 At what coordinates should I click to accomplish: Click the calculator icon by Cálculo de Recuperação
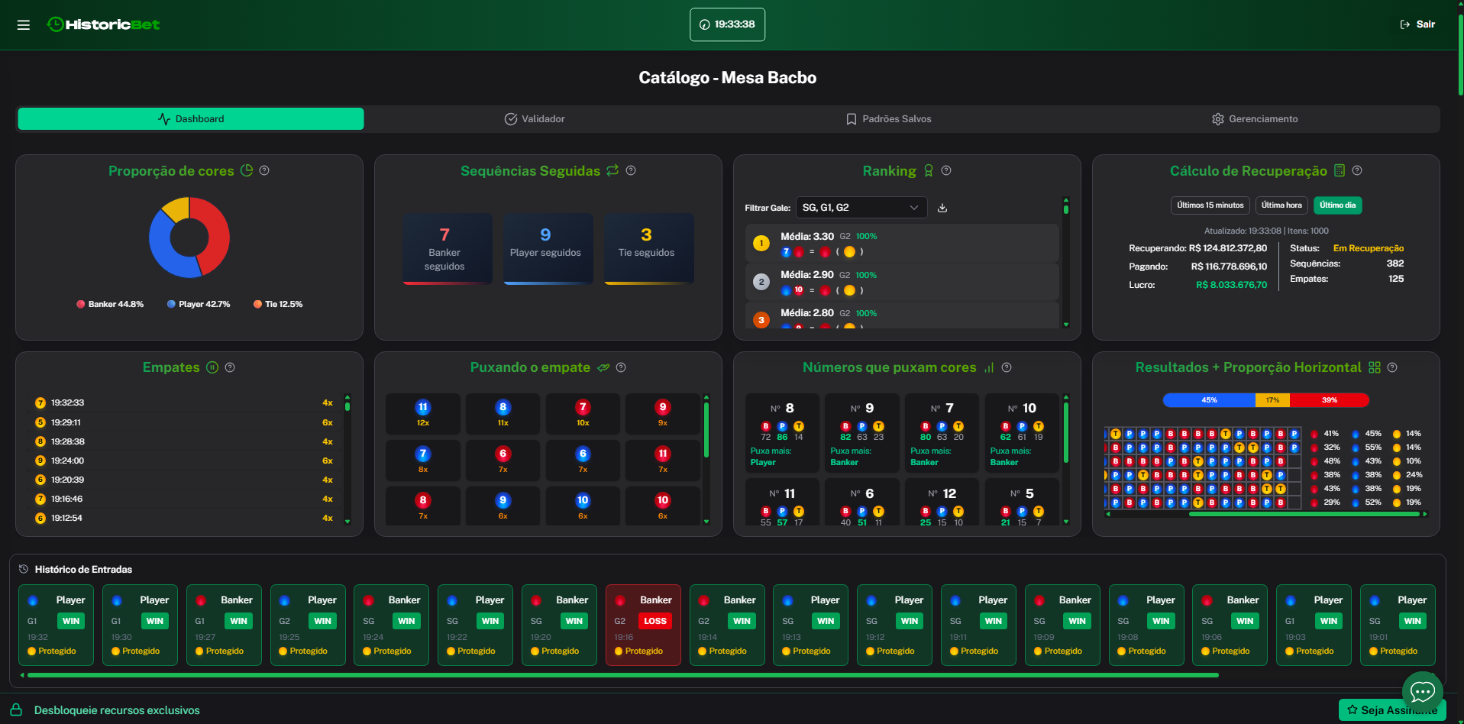click(1340, 170)
